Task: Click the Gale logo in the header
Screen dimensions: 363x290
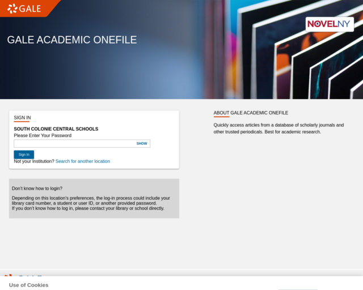Action: [x=24, y=8]
